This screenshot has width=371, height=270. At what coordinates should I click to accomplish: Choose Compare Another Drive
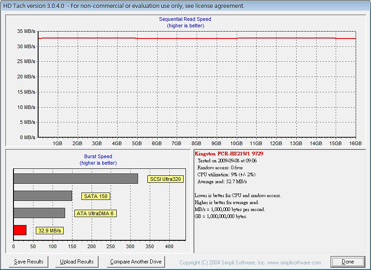coord(136,262)
